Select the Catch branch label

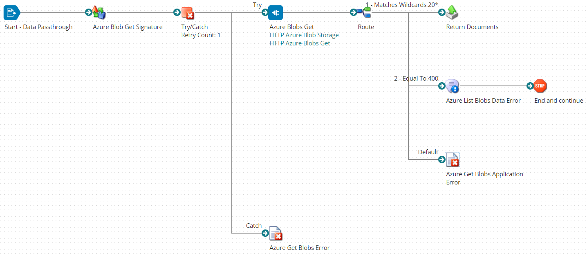pyautogui.click(x=253, y=225)
